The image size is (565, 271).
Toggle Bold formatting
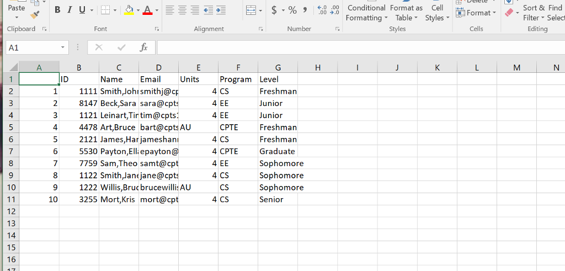point(57,10)
